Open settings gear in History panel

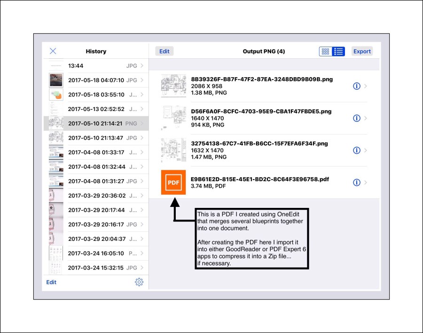click(x=139, y=282)
